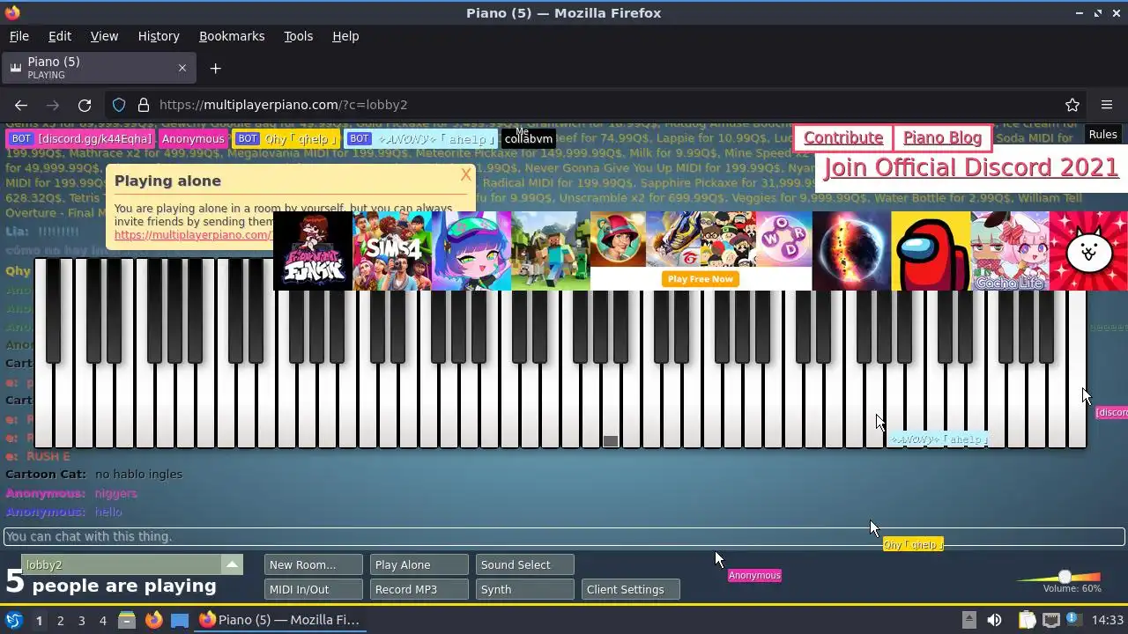Image resolution: width=1128 pixels, height=634 pixels.
Task: Launch Firefox from taskbar launcher
Action: pos(153,620)
